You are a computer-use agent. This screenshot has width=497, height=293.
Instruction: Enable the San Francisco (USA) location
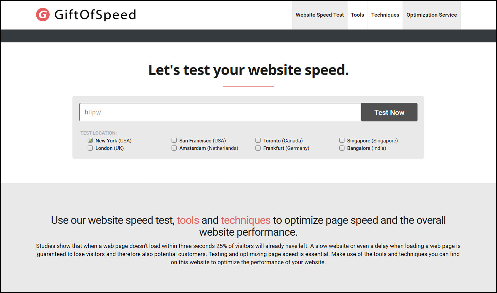tap(174, 140)
